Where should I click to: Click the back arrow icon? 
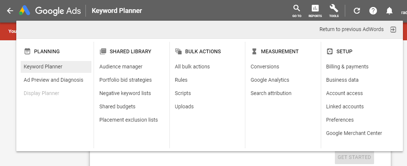(10, 11)
